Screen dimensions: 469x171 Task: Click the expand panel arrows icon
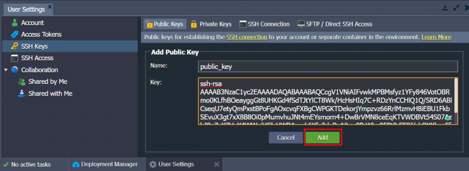(456, 8)
